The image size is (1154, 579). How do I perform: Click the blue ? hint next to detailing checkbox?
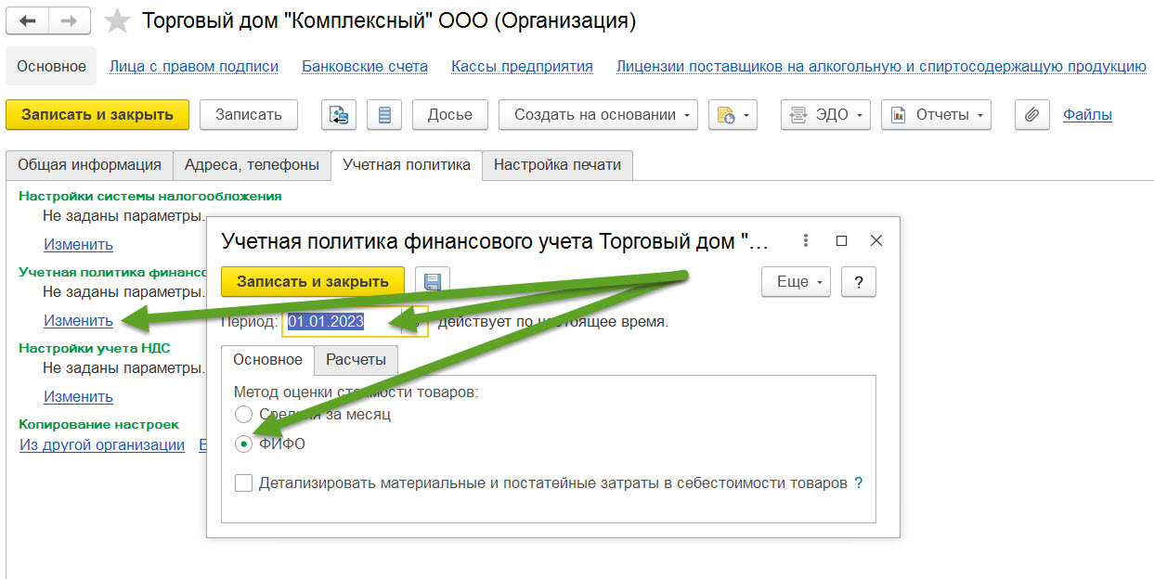click(x=859, y=483)
